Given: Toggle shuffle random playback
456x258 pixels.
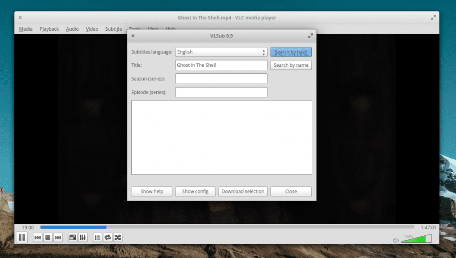Looking at the screenshot, I should pos(118,238).
